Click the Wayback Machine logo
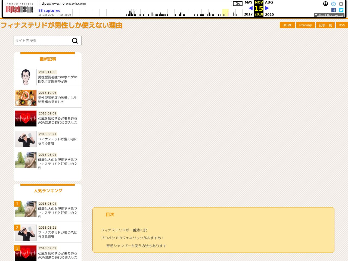 coord(19,8)
